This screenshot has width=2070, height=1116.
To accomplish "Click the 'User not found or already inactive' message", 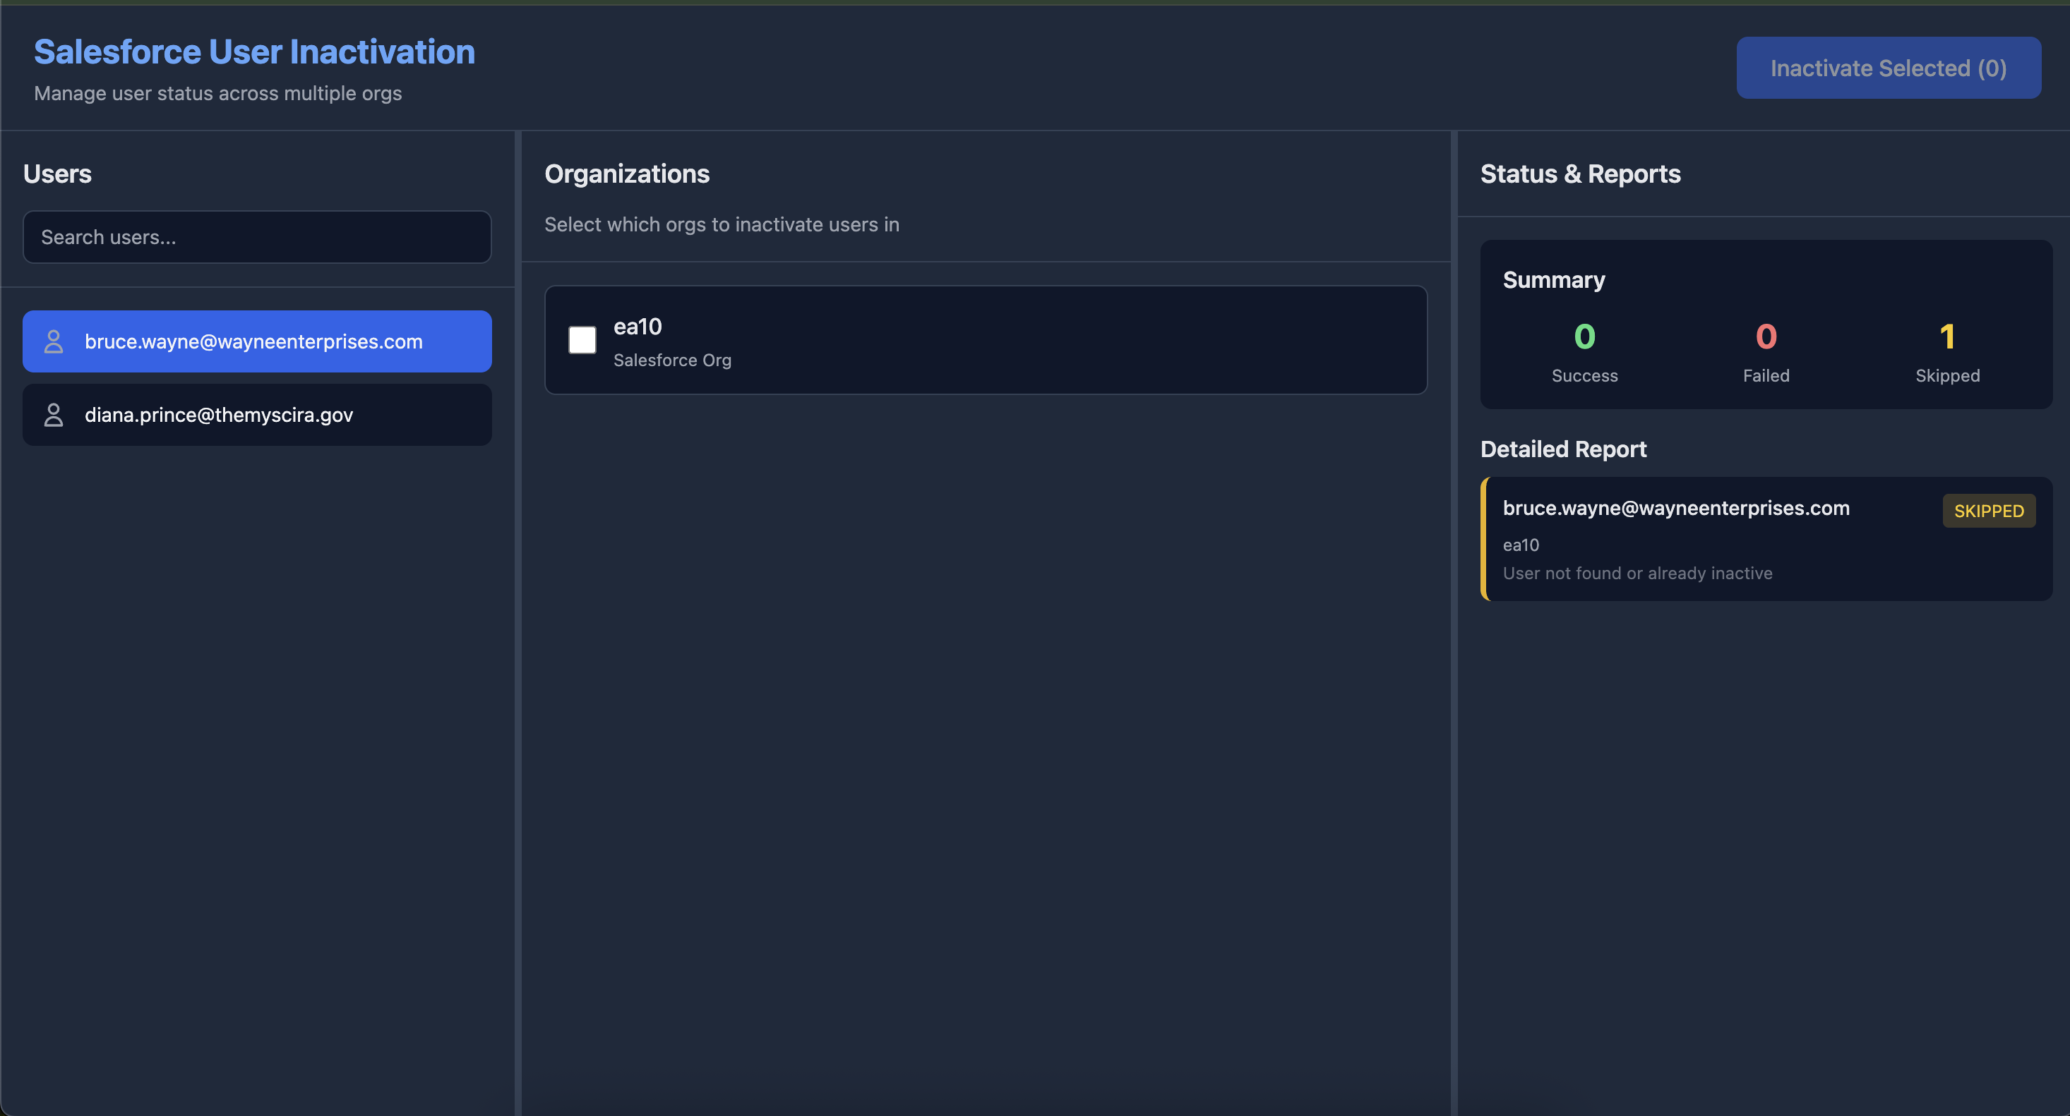I will (1637, 572).
